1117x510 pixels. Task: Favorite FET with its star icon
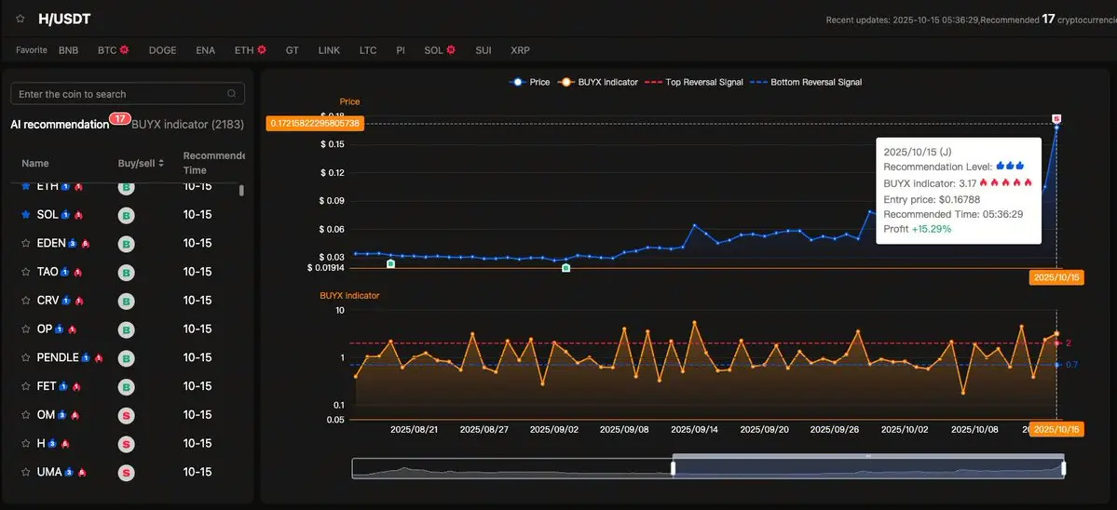[x=26, y=386]
